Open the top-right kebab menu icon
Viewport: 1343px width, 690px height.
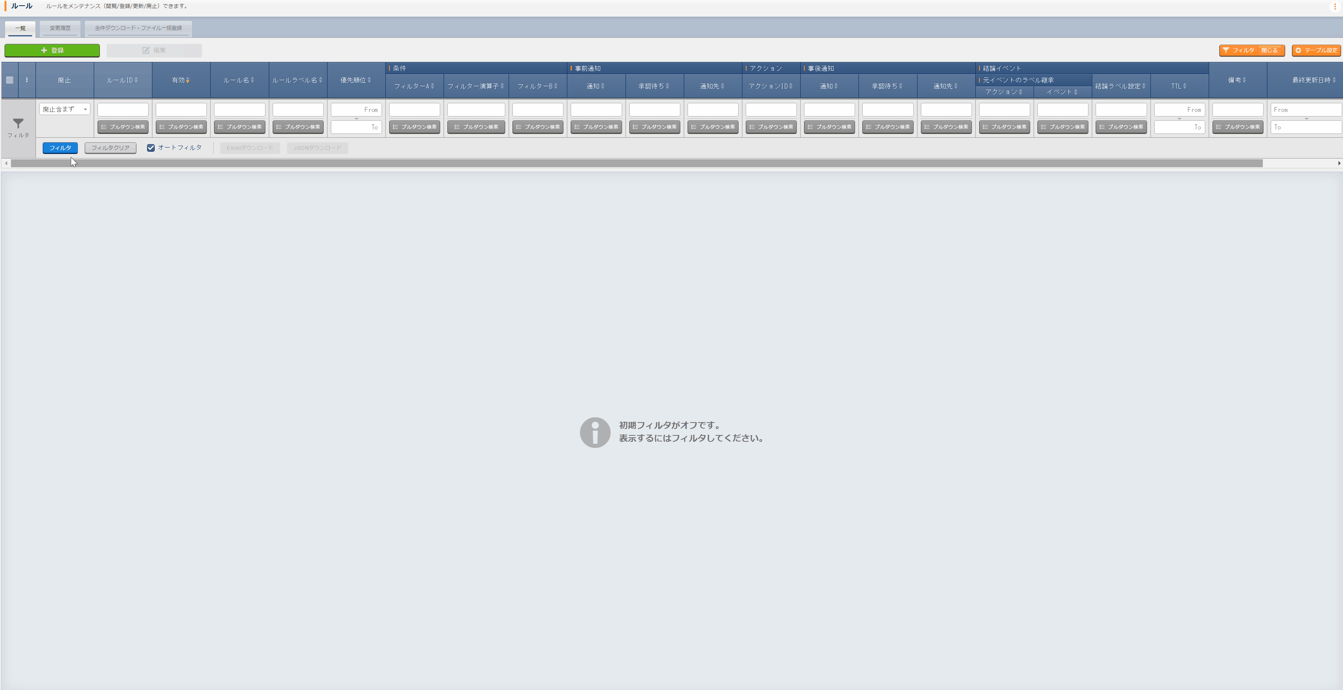pyautogui.click(x=1335, y=6)
